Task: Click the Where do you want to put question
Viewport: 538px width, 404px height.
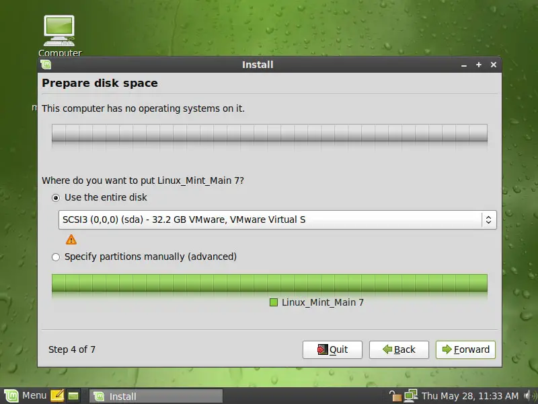Action: 143,180
